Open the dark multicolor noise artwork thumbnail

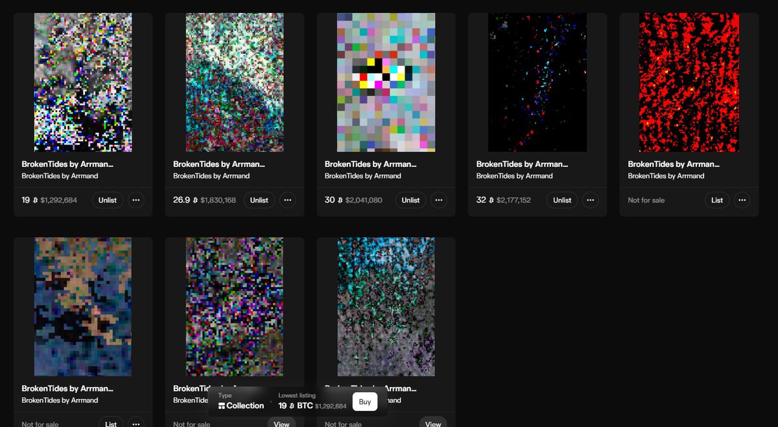click(x=235, y=307)
